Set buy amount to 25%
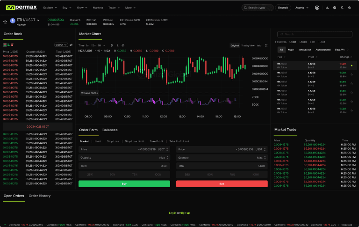The height and width of the screenshot is (227, 359). tap(90, 175)
